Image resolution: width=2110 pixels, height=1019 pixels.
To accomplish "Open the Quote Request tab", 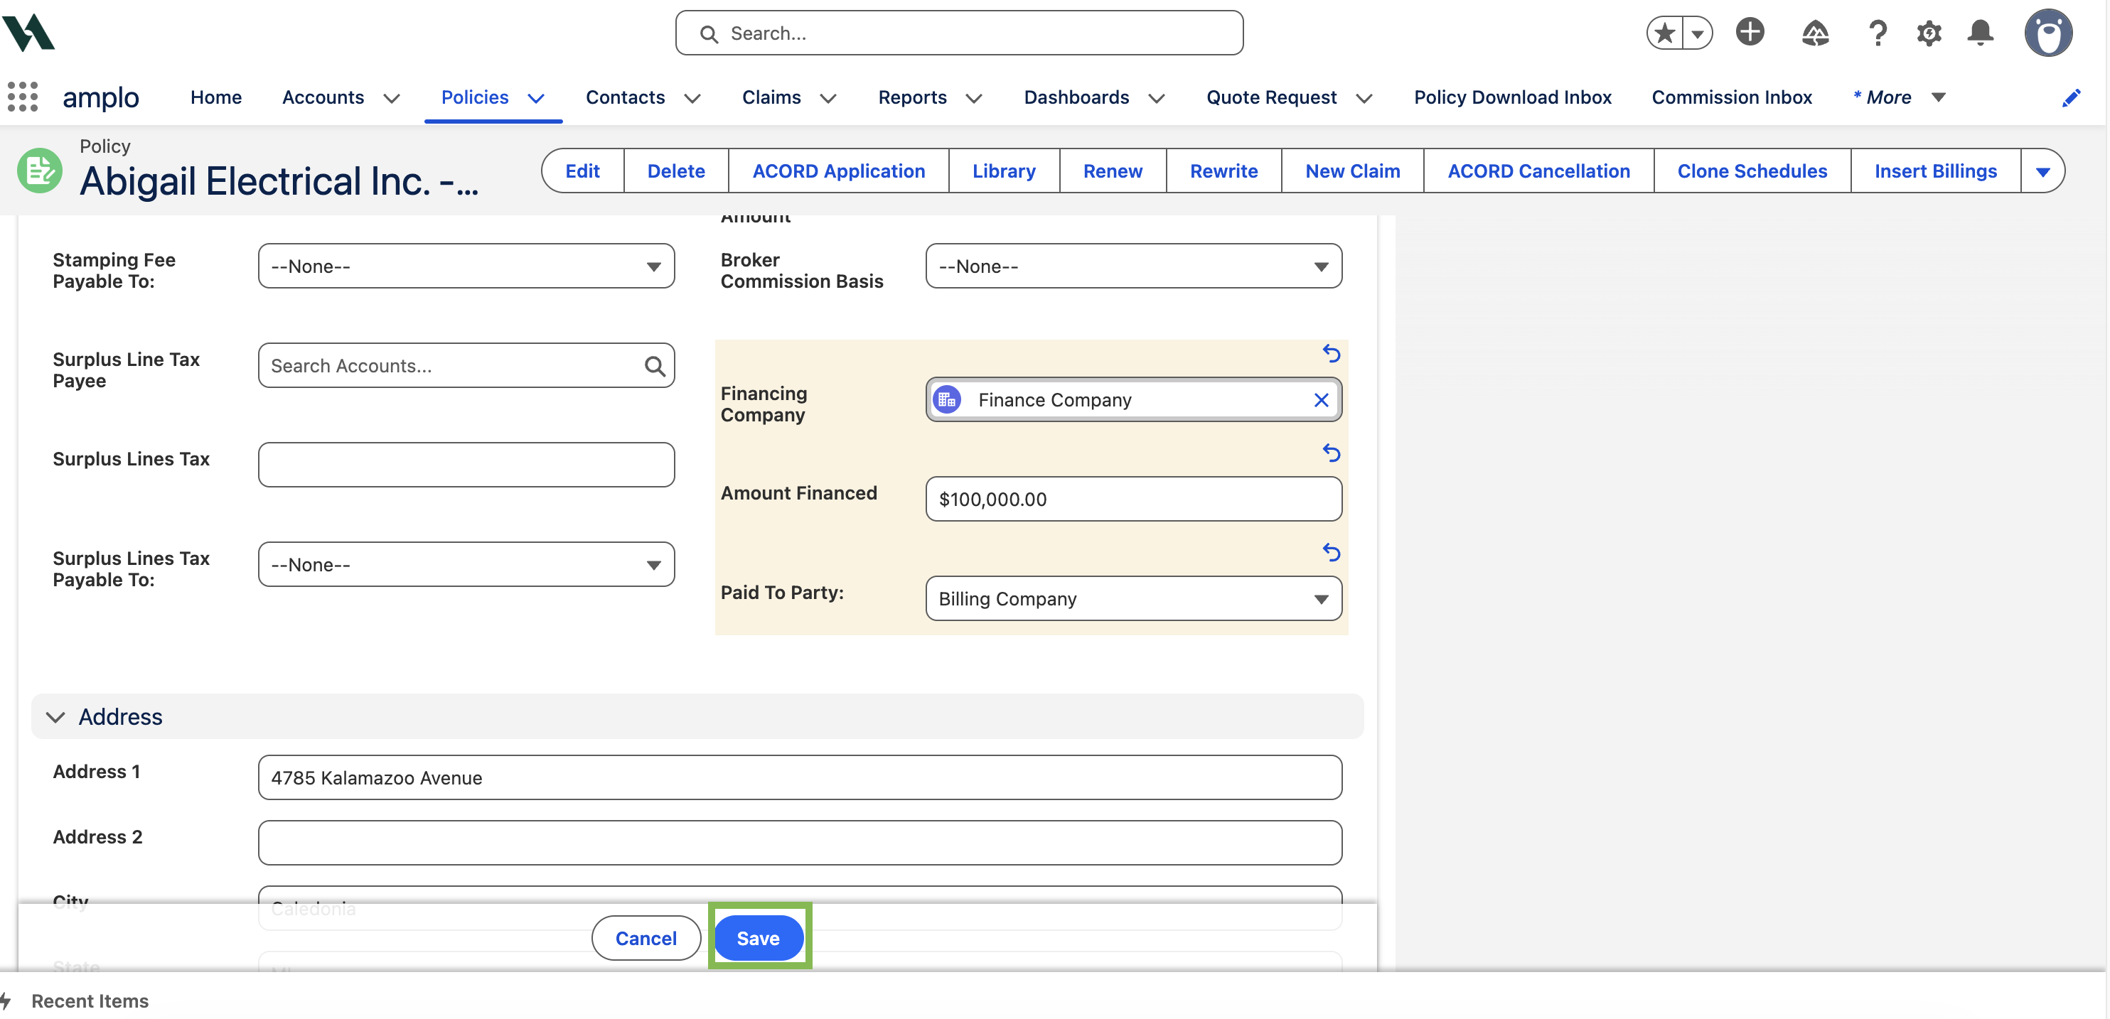I will (x=1271, y=97).
